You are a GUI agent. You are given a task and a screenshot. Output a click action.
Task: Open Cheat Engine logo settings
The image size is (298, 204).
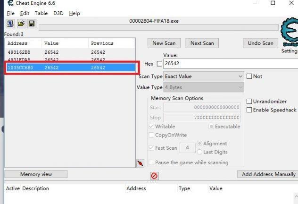coord(289,32)
